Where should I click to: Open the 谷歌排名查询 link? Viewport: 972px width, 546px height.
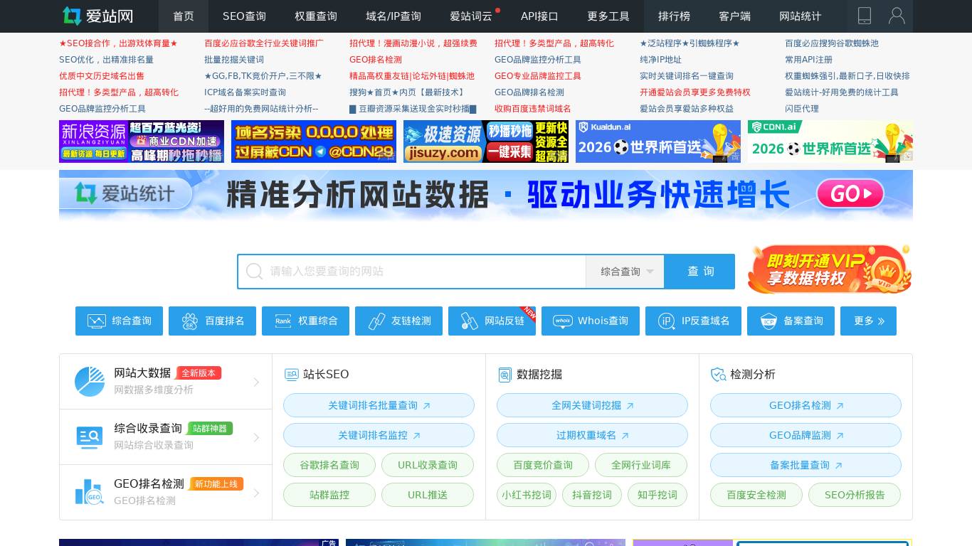coord(329,465)
